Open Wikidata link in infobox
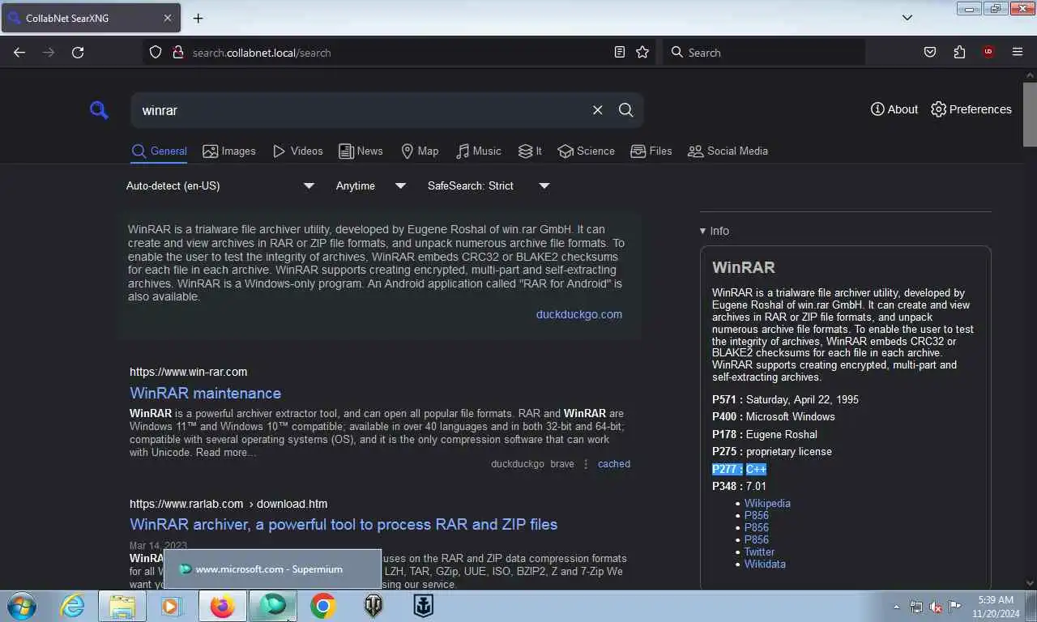The height and width of the screenshot is (622, 1037). pos(765,564)
